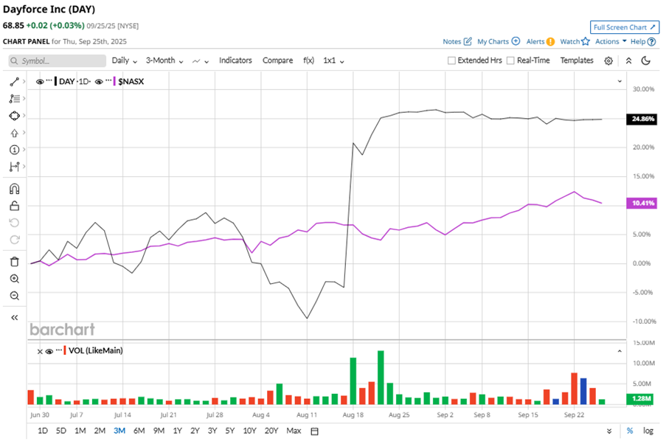This screenshot has height=444, width=666.
Task: Select the 1Y time range tab
Action: coord(178,431)
